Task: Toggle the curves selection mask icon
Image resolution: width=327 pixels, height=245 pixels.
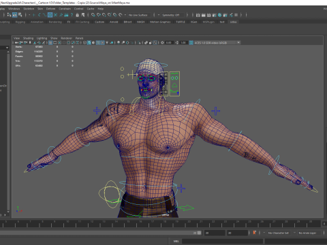Action: (44, 15)
